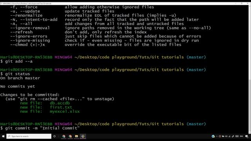
Task: Open the Windows Start menu
Action: (3, 136)
